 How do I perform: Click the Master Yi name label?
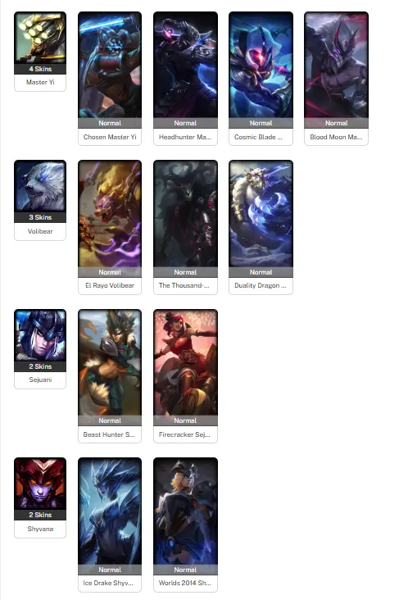click(40, 82)
